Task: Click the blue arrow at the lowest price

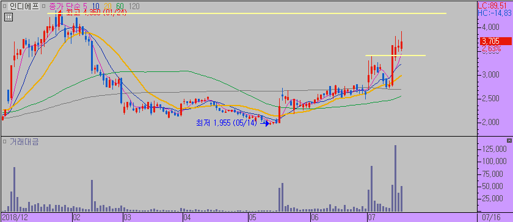Action: pos(265,123)
